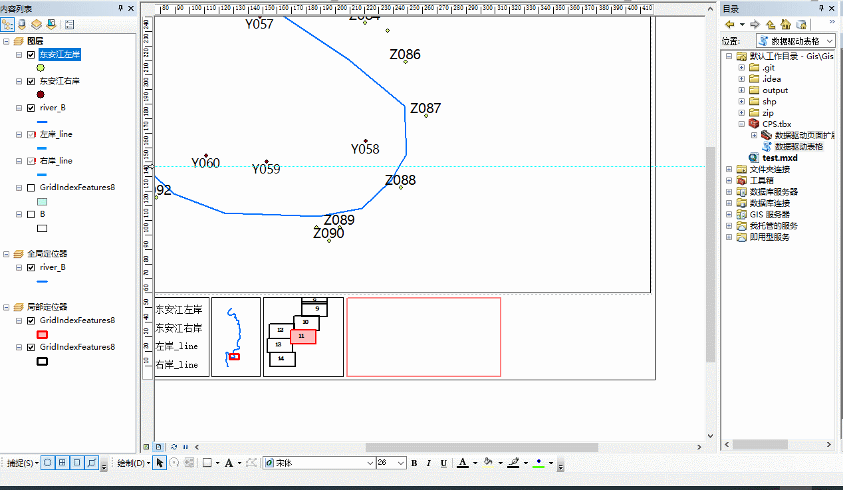This screenshot has height=490, width=843.
Task: Toggle vertex snapping button
Action: pos(77,463)
